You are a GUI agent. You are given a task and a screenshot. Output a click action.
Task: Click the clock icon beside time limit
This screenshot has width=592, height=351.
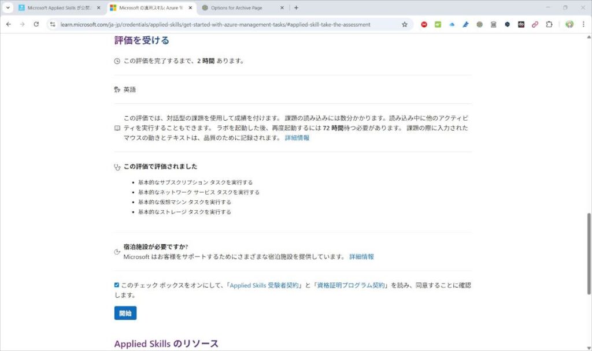117,61
